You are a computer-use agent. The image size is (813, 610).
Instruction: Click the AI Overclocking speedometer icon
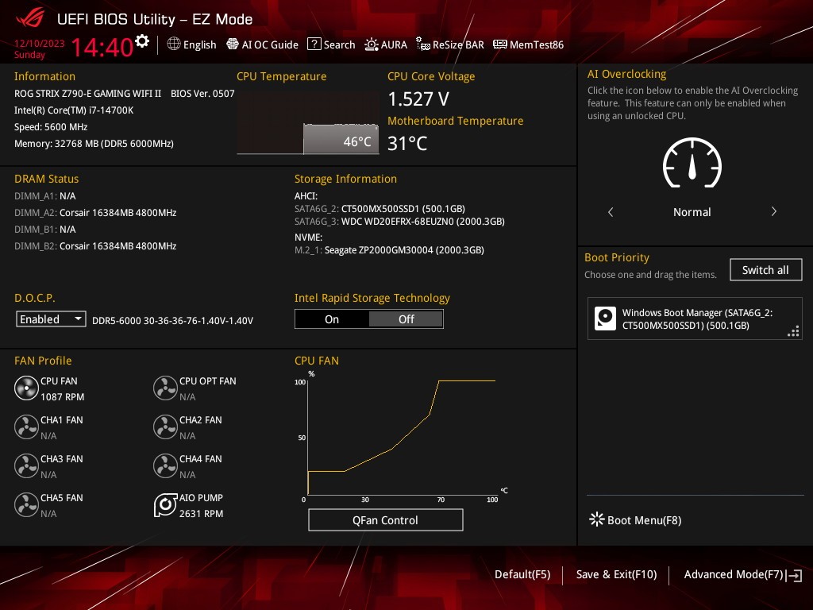(x=692, y=164)
